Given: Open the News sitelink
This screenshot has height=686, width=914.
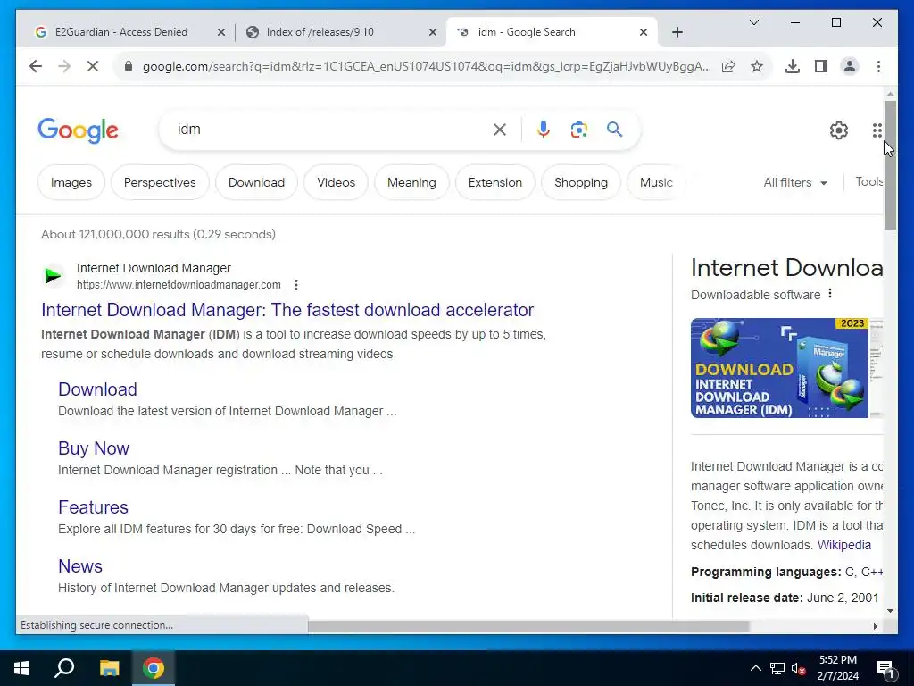Looking at the screenshot, I should tap(79, 565).
